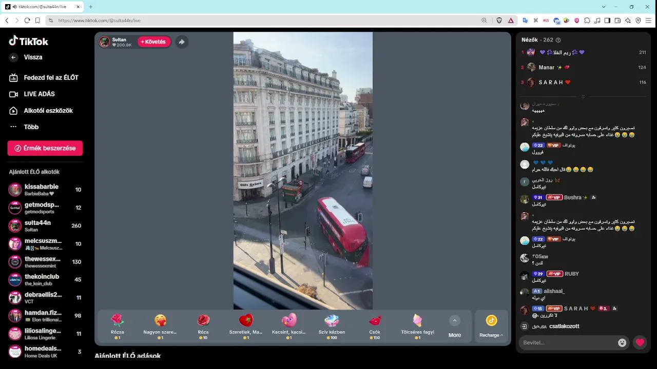Screen dimensions: 657x369
Task: Click RUBY username in chat
Action: point(572,274)
